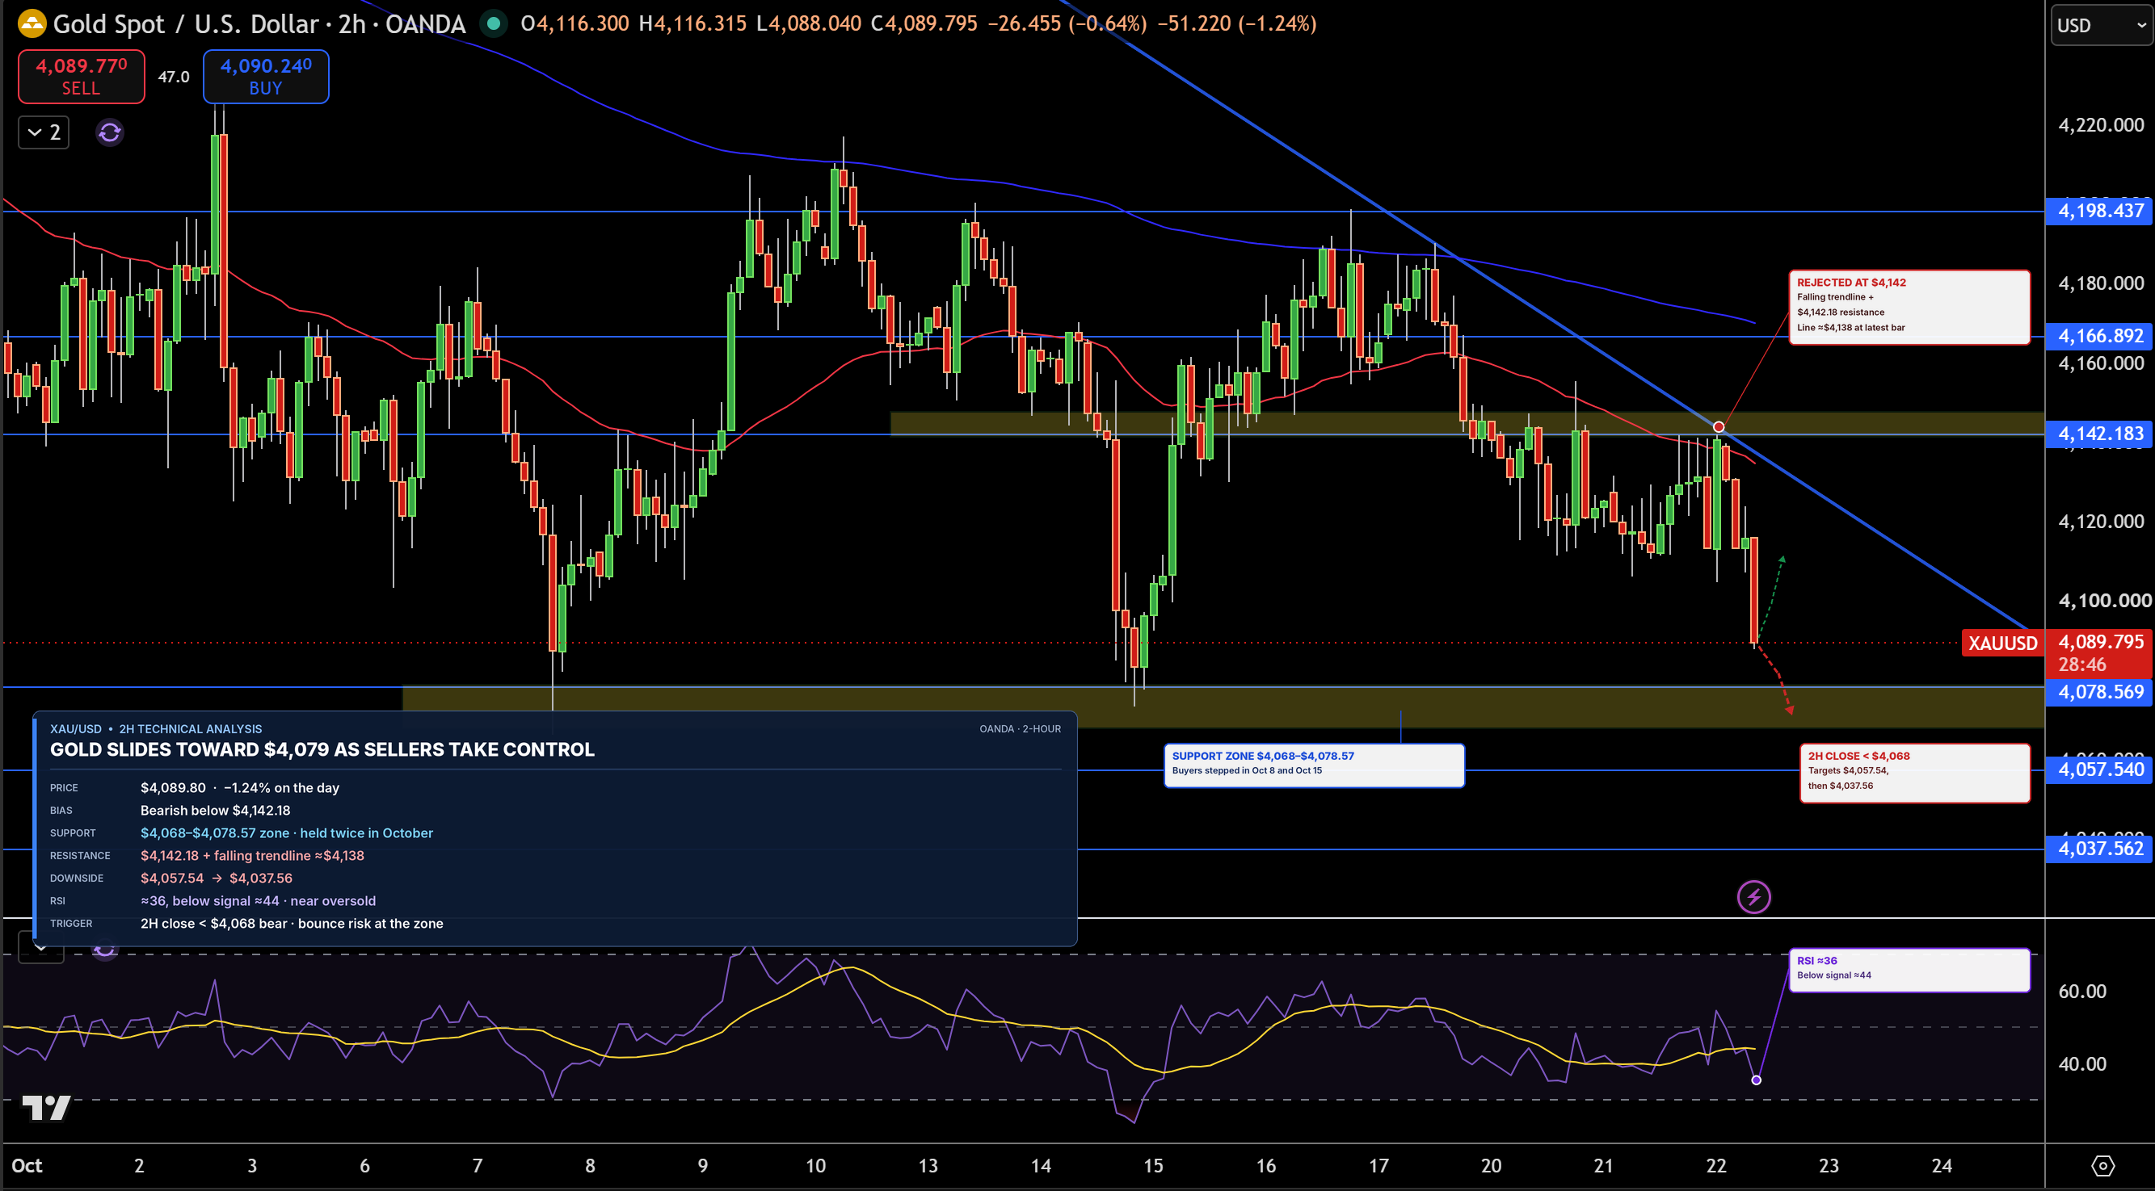This screenshot has width=2155, height=1191.
Task: Click the RSI ≈36 annotation box
Action: pos(1909,970)
